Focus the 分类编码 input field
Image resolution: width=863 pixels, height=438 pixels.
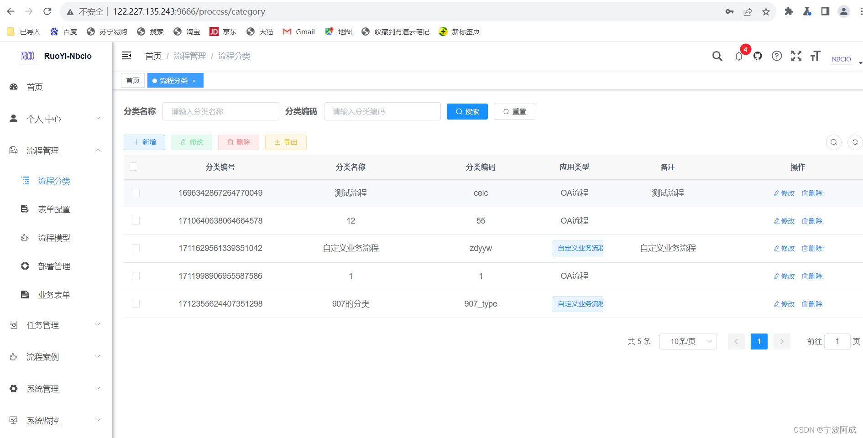[382, 111]
